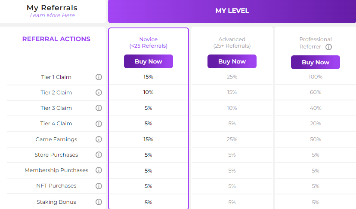This screenshot has width=356, height=209.
Task: Show info for Game Earnings row
Action: (x=99, y=139)
